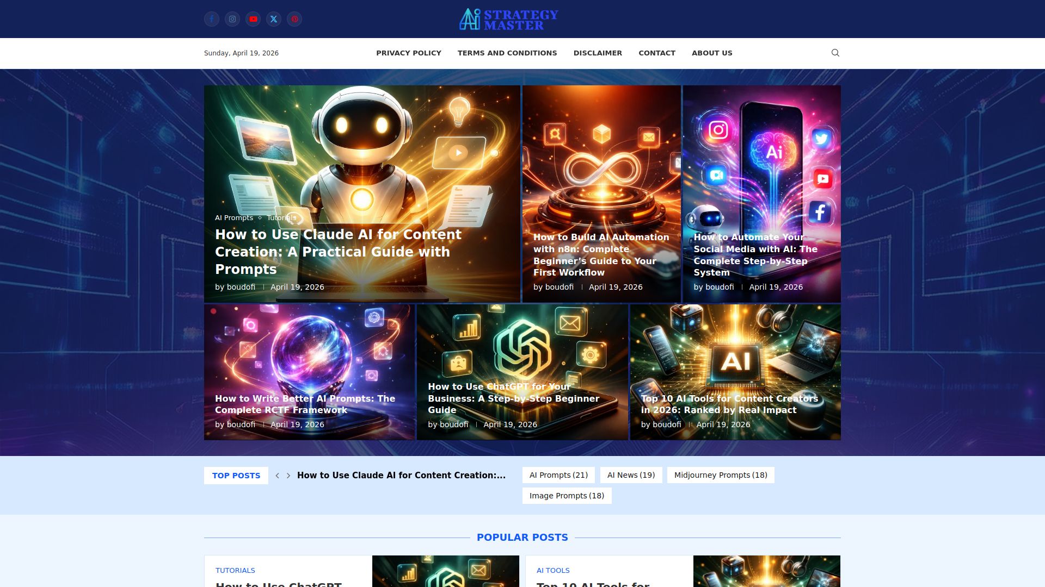Image resolution: width=1045 pixels, height=587 pixels.
Task: Open the Pinterest social icon
Action: [x=294, y=19]
